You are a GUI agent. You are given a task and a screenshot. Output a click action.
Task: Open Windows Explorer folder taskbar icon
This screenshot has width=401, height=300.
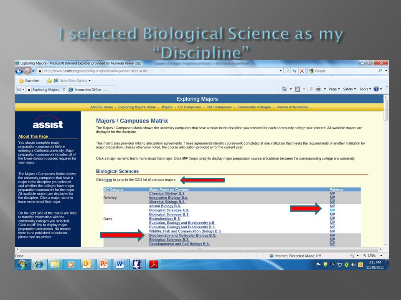coord(55,265)
